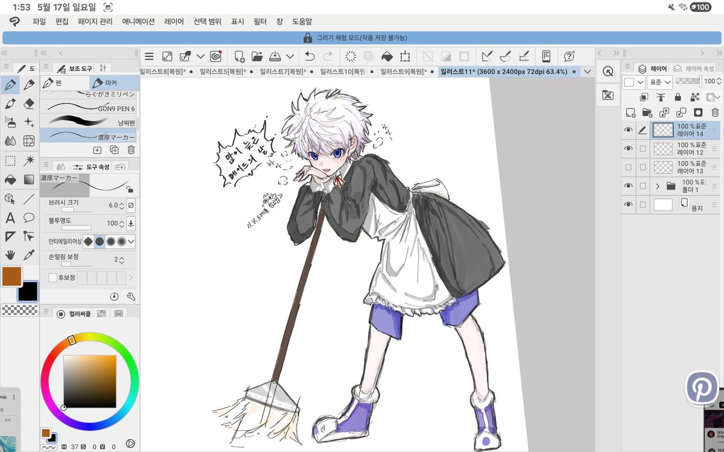The width and height of the screenshot is (724, 452).
Task: Select the rectangular Selection area tool
Action: coord(10,160)
